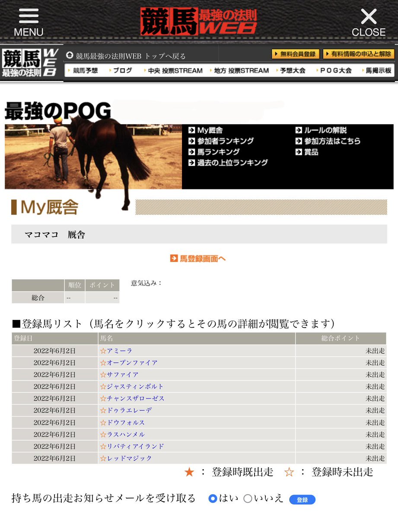Open the hamburger MENU icon
The width and height of the screenshot is (398, 518).
tap(29, 16)
